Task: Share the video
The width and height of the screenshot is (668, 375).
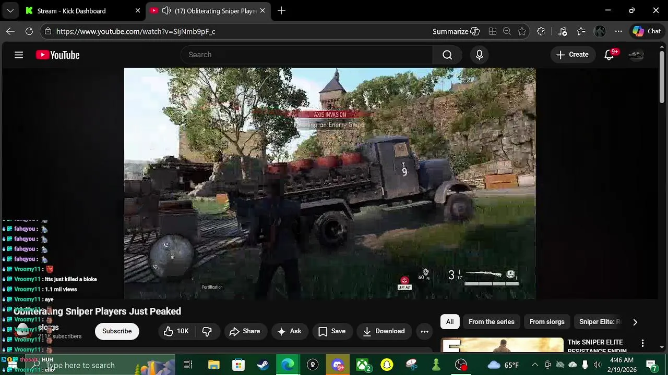Action: [x=244, y=331]
